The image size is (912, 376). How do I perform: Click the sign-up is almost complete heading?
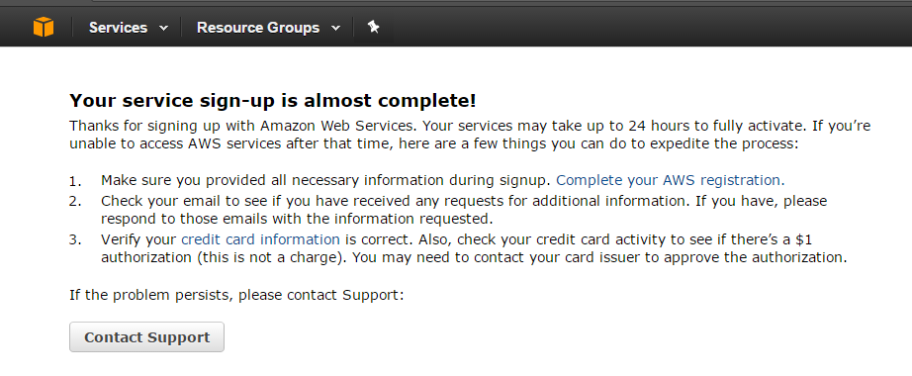[x=273, y=101]
